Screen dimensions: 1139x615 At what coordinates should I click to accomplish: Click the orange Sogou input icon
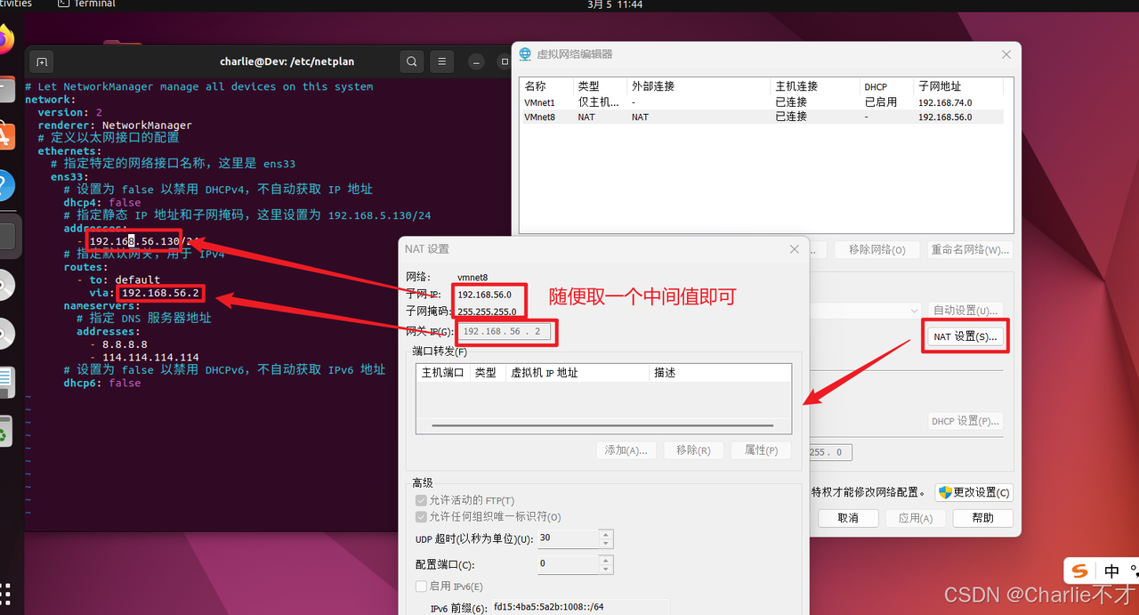pos(1078,570)
